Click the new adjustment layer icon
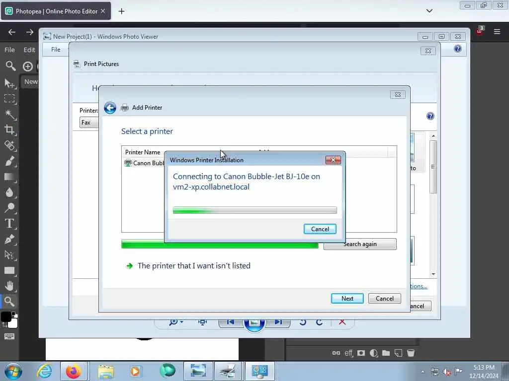Screen dimensions: 509x381 (374, 353)
